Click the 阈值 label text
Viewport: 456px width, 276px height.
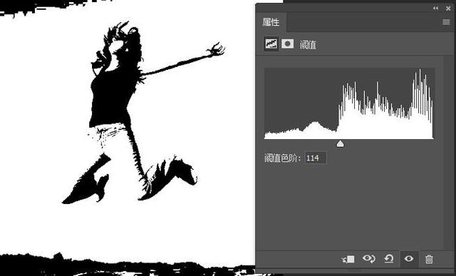308,45
